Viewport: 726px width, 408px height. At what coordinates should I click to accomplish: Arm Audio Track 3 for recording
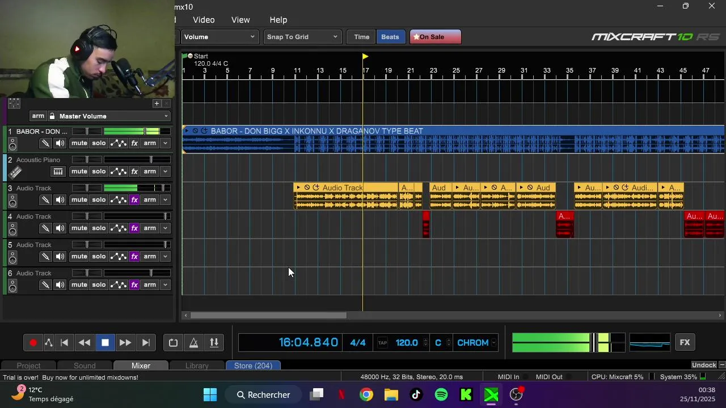click(150, 200)
